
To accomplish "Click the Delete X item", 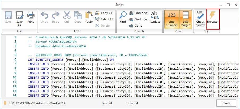I will pyautogui.click(x=102, y=26).
